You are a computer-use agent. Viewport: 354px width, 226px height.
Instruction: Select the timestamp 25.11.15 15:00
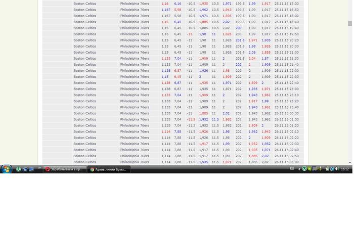pyautogui.click(x=287, y=4)
